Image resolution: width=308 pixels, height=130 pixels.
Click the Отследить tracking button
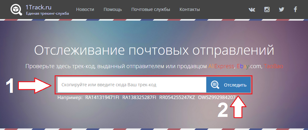coord(229,85)
